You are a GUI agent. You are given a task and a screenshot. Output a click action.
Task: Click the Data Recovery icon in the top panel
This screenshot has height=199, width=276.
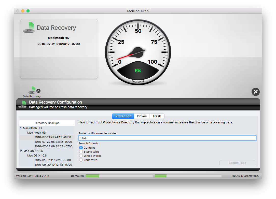point(29,27)
